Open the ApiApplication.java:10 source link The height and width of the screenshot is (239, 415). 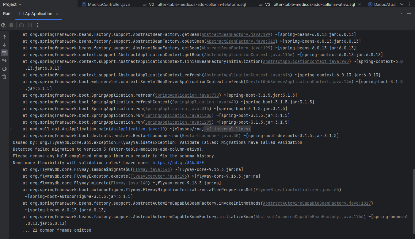coord(138,129)
